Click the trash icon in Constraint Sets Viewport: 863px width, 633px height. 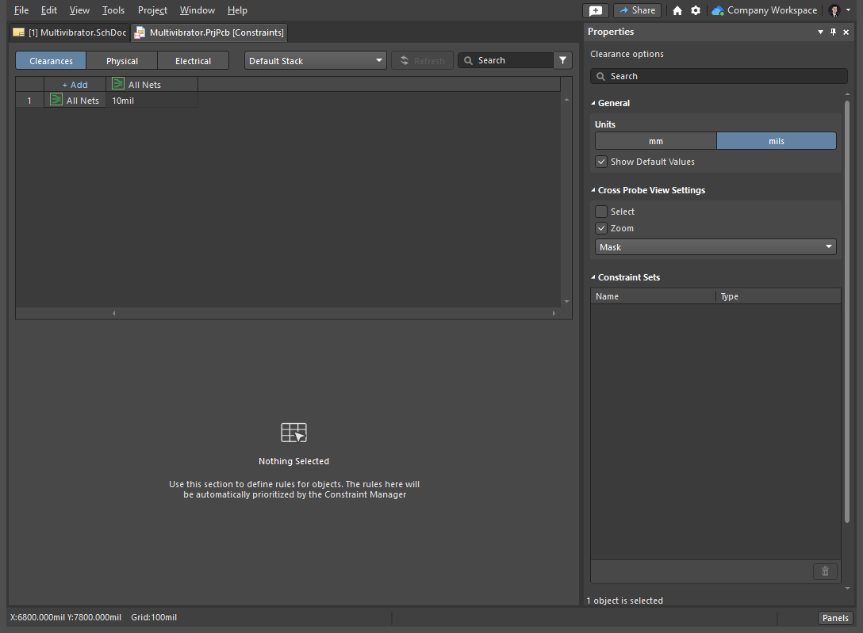click(825, 571)
